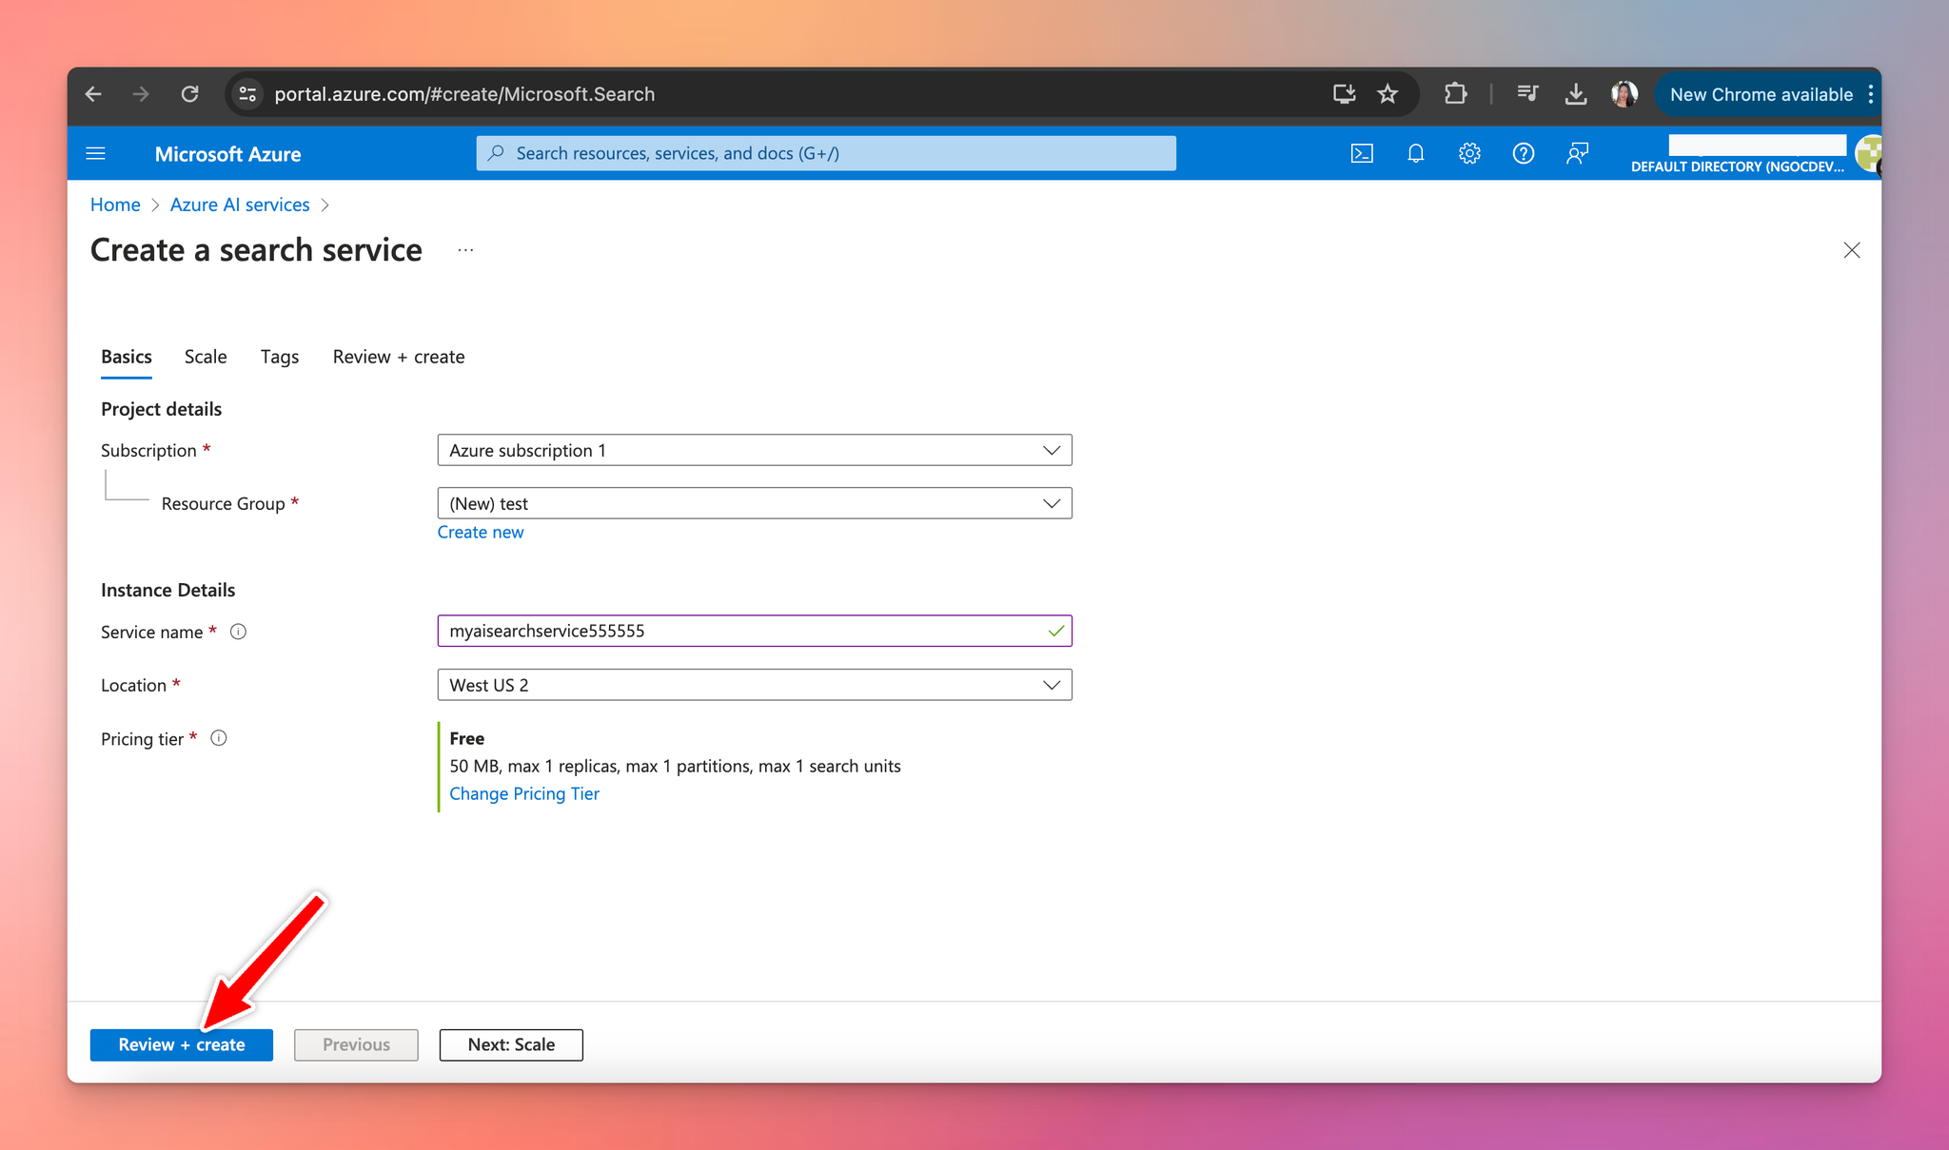Switch to the Review + create tab

pos(399,357)
